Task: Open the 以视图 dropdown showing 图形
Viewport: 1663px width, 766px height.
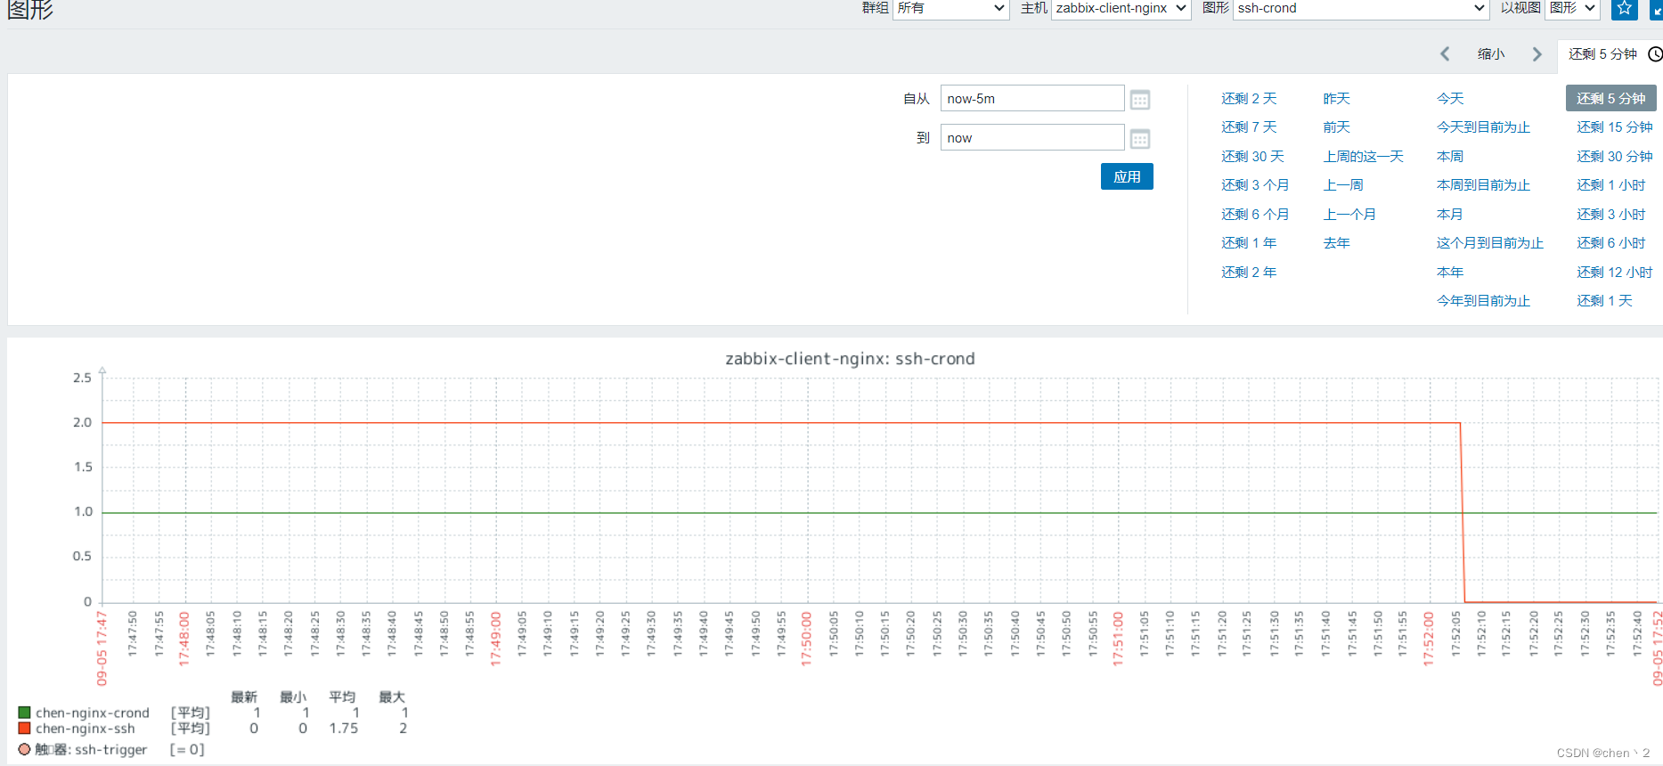Action: [1573, 9]
